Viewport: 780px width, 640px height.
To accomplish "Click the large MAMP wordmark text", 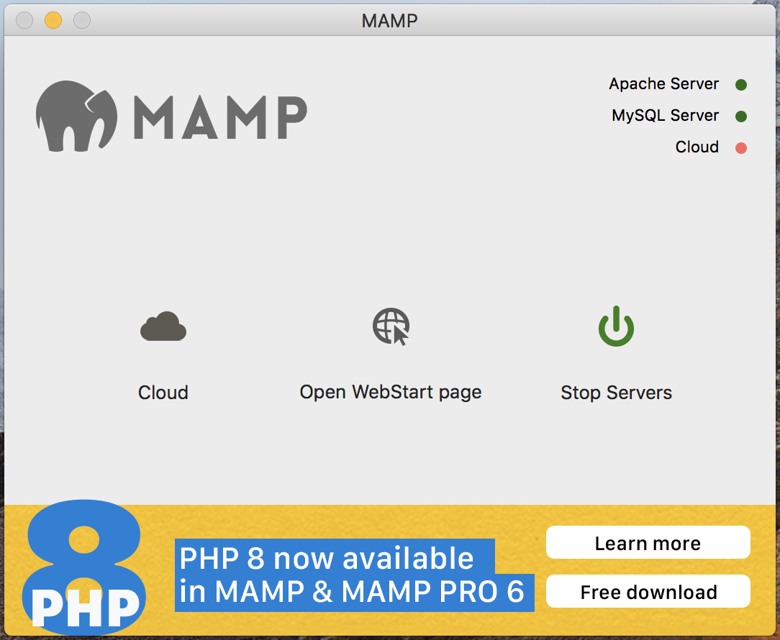I will tap(220, 117).
